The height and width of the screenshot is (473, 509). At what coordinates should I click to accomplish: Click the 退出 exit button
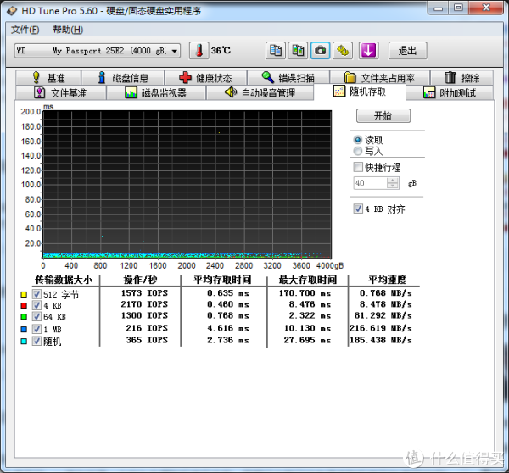coord(408,51)
